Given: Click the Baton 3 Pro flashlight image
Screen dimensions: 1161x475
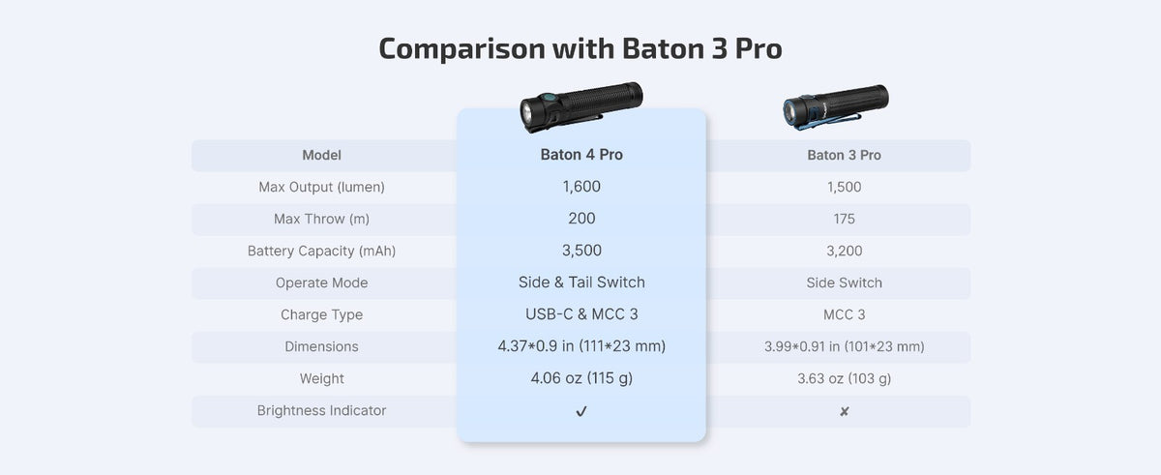Looking at the screenshot, I should coord(835,107).
